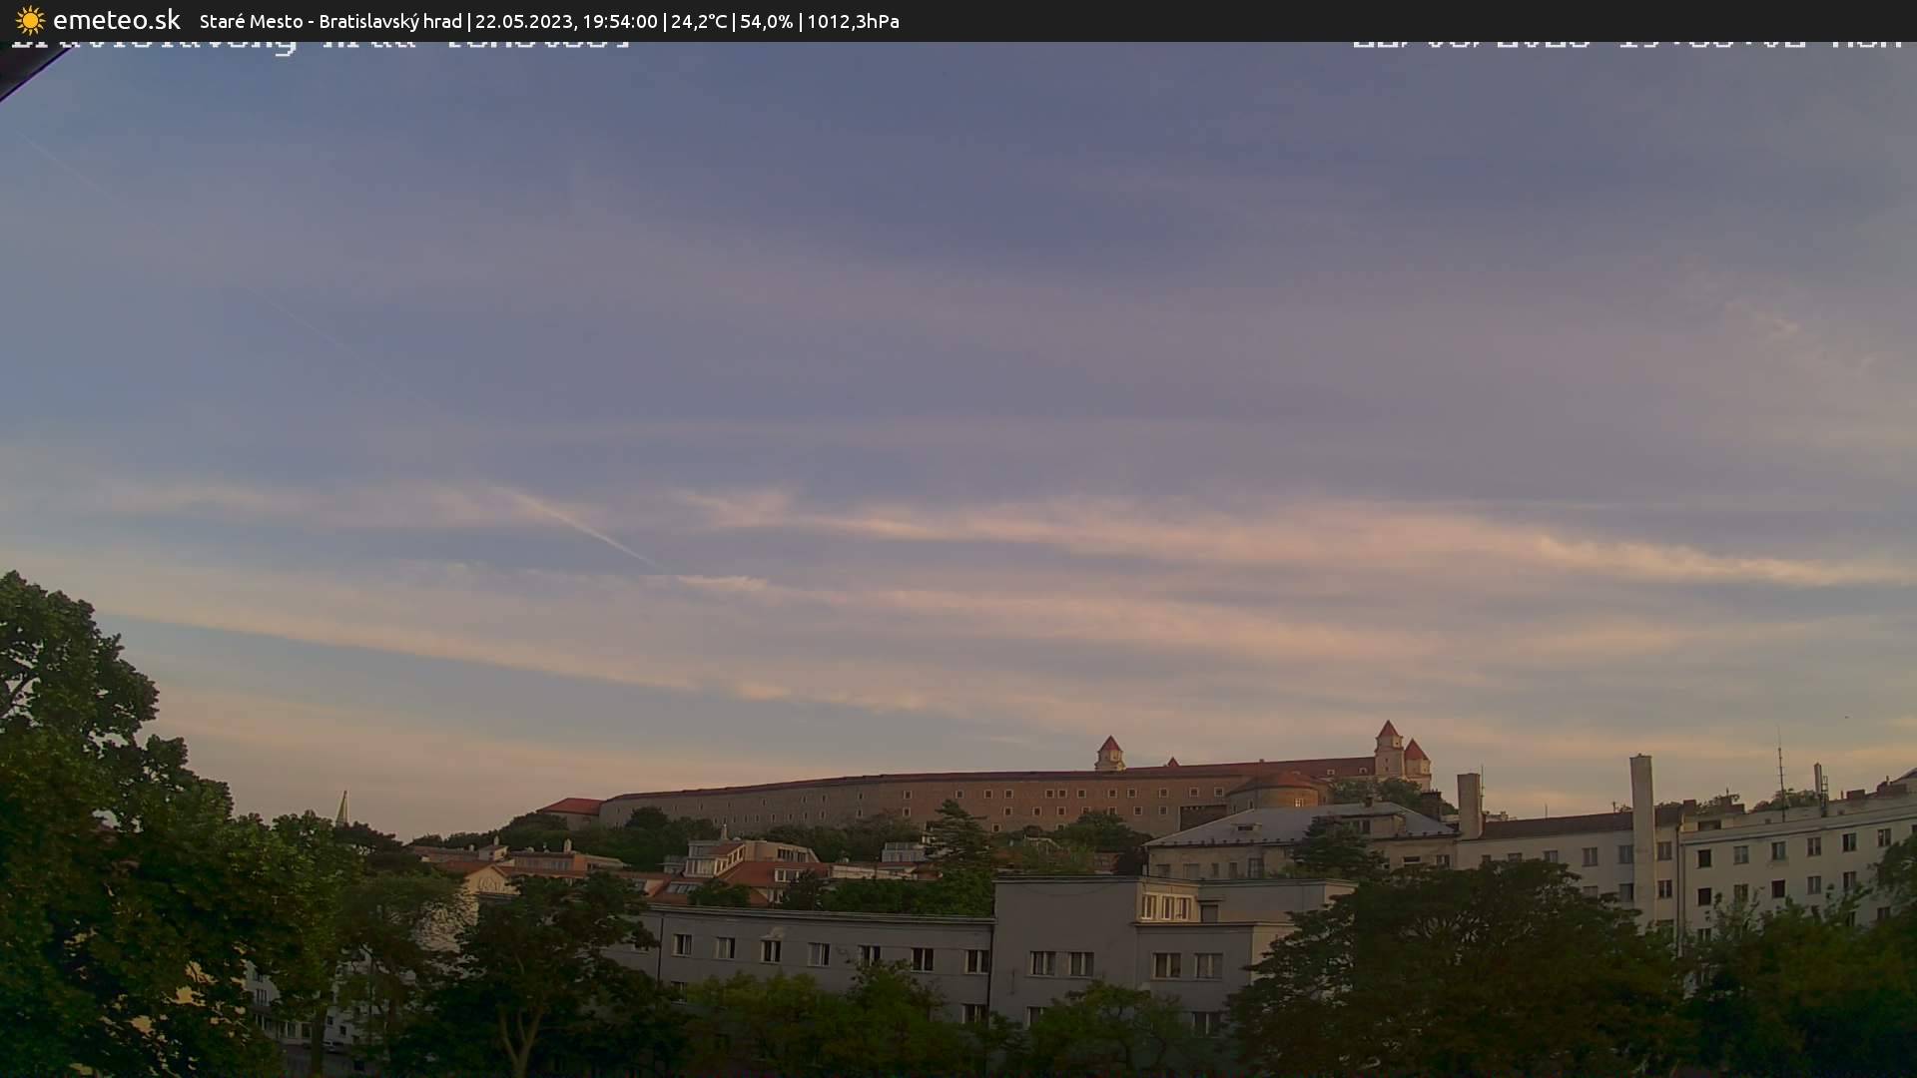1917x1078 pixels.
Task: Open the emeteo.sk website link
Action: pyautogui.click(x=115, y=20)
